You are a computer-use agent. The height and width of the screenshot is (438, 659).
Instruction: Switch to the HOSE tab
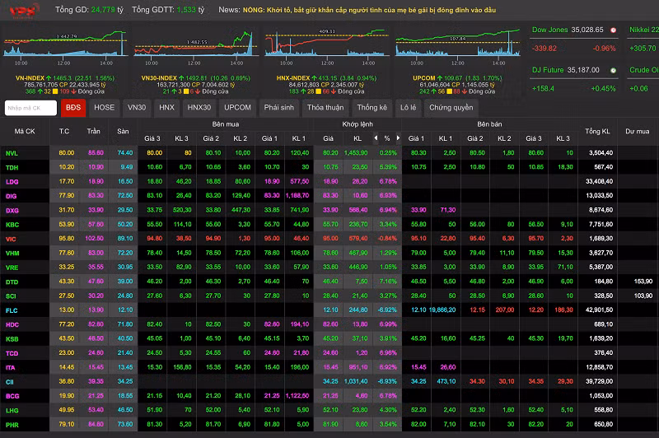(104, 108)
